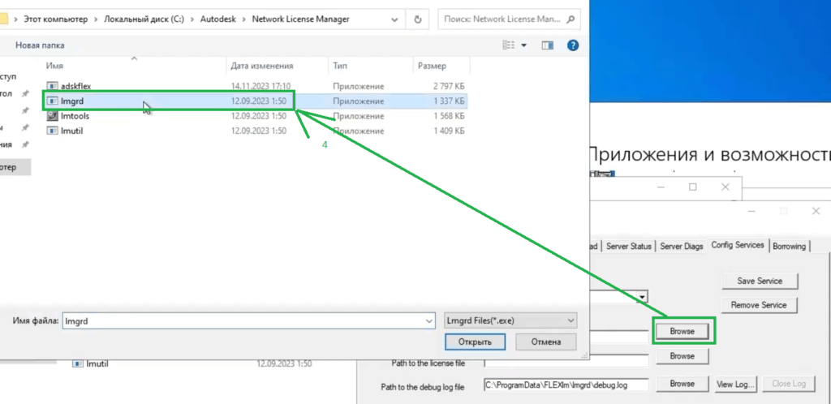Select the lmgrd file icon in list
The width and height of the screenshot is (831, 404).
pos(53,101)
